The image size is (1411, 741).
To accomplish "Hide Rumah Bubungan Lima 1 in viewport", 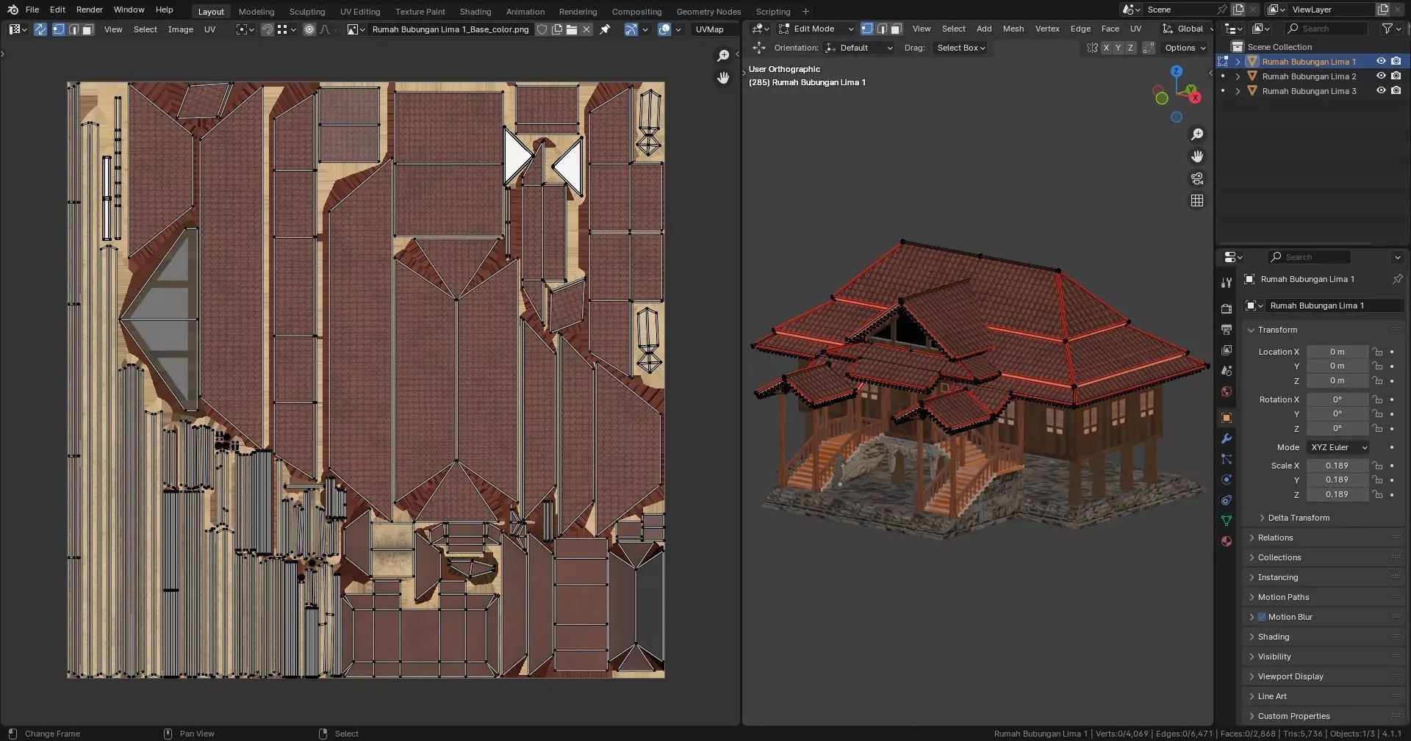I will point(1381,62).
